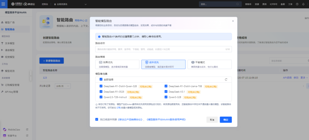Open the help question mark icon
Image resolution: width=309 pixels, height=140 pixels.
(x=297, y=4)
